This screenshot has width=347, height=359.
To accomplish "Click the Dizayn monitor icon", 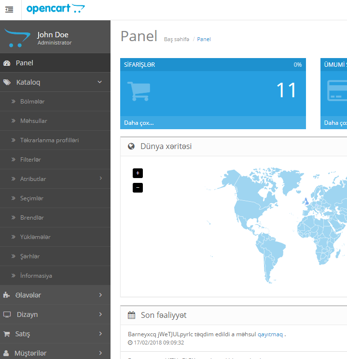I will point(7,314).
